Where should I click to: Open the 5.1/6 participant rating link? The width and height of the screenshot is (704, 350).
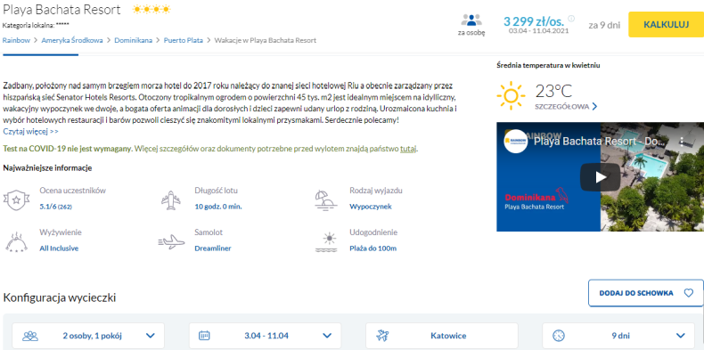point(56,207)
